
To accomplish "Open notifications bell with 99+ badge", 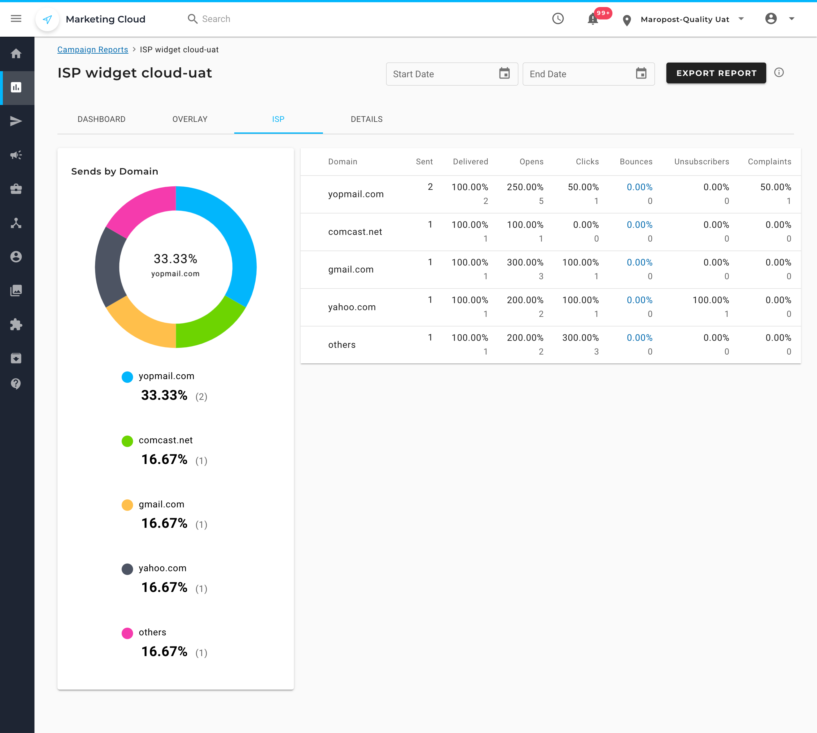I will (x=593, y=19).
